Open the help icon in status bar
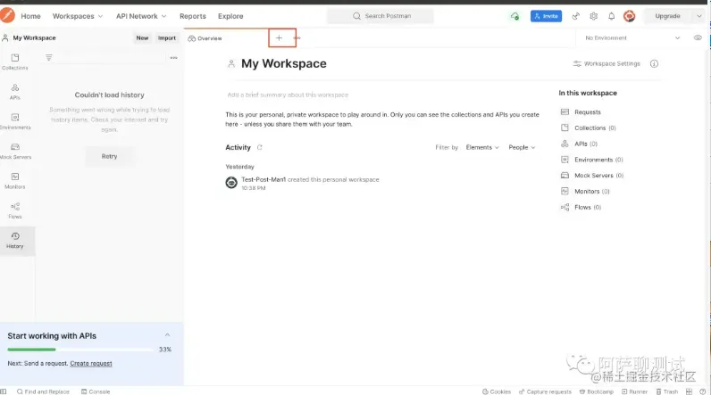Viewport: 711px width, 395px height. coord(702,391)
